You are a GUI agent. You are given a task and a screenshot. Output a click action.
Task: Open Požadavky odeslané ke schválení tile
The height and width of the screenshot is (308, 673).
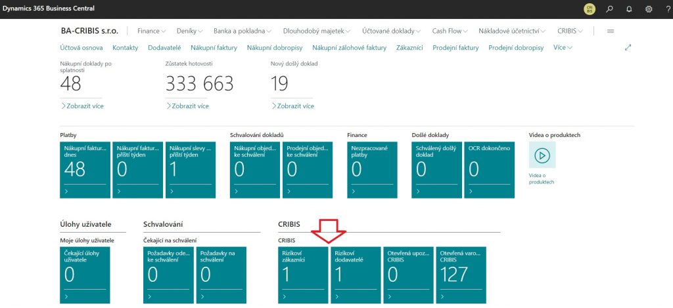(x=168, y=275)
